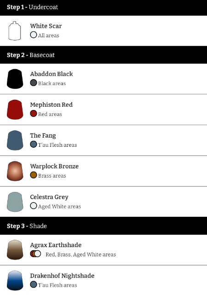Viewport: 207px width, 295px height.
Task: Tap the Mephiston Red paint pot icon
Action: click(x=15, y=110)
